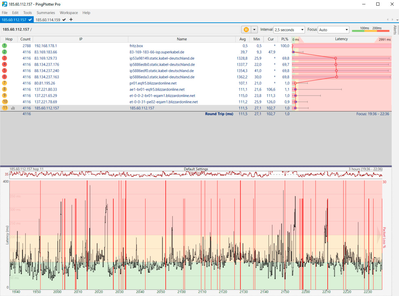The width and height of the screenshot is (399, 296).
Task: Click hop 3 red circle icon
Action: (4, 58)
